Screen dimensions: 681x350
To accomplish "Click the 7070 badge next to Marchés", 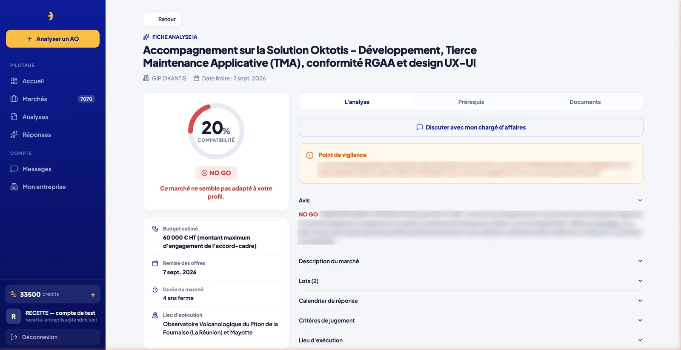I will [86, 99].
